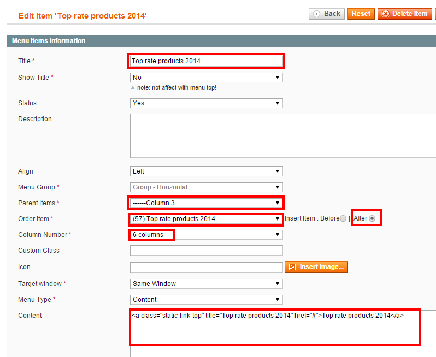Screen dimensions: 436x357
Task: Select the After radio button
Action: [x=372, y=218]
